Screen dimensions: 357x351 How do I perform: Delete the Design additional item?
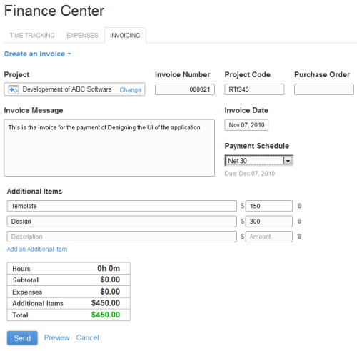pos(299,221)
